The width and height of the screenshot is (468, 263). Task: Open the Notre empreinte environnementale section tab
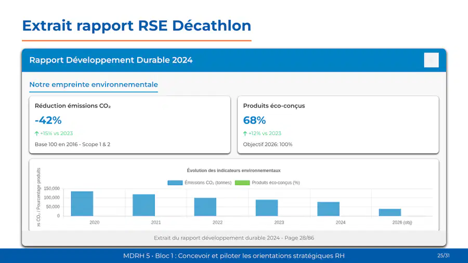tap(94, 84)
